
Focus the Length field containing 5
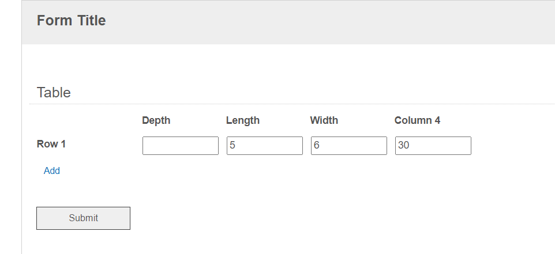pos(265,146)
